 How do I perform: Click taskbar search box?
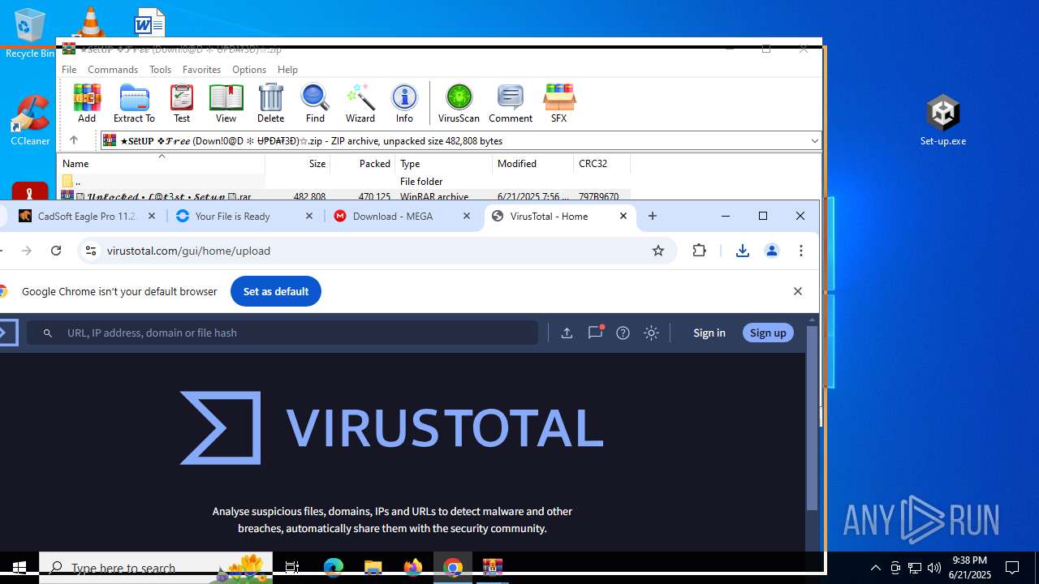point(156,568)
